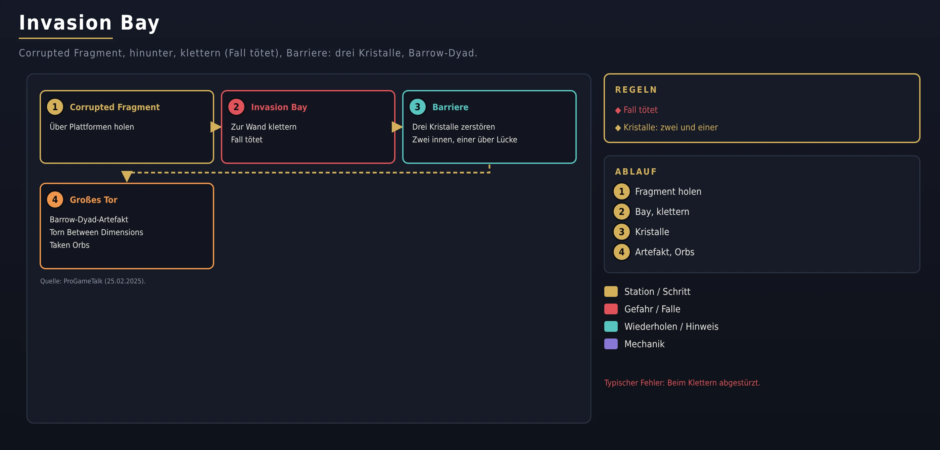
Task: Click the main Invasion Bay page title
Action: point(89,23)
